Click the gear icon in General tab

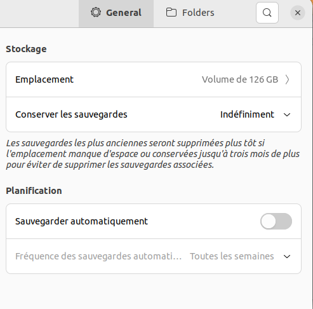(96, 12)
